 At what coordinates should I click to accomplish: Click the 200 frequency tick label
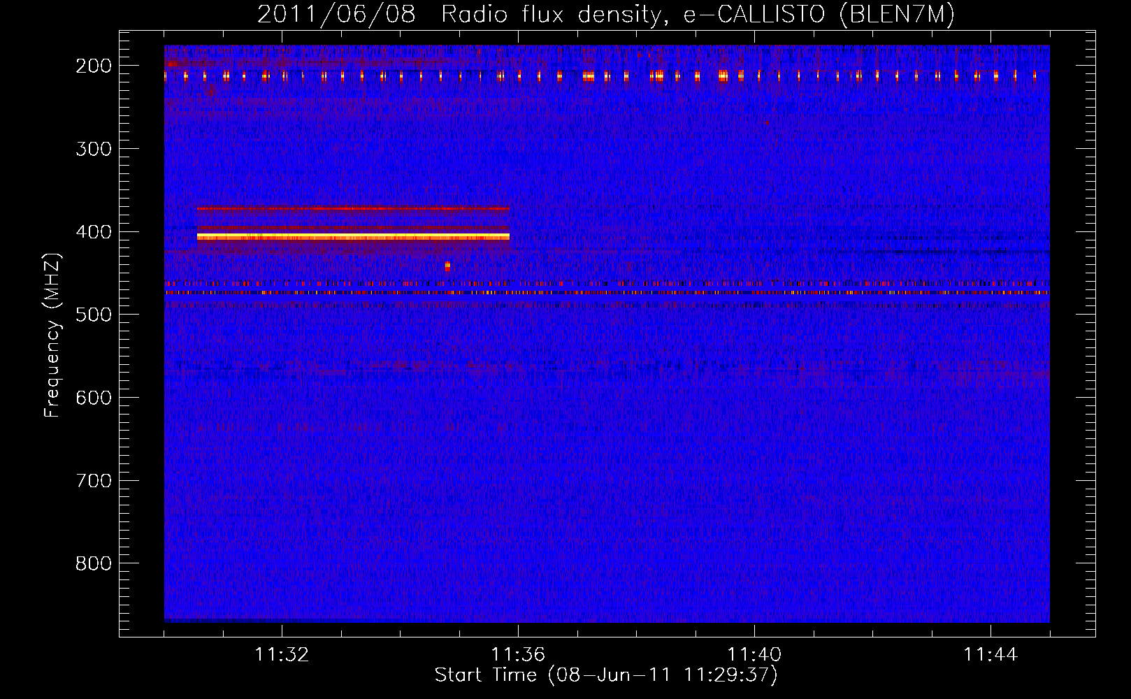coord(94,66)
